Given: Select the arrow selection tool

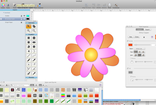Looking at the screenshot, I should (29, 26).
